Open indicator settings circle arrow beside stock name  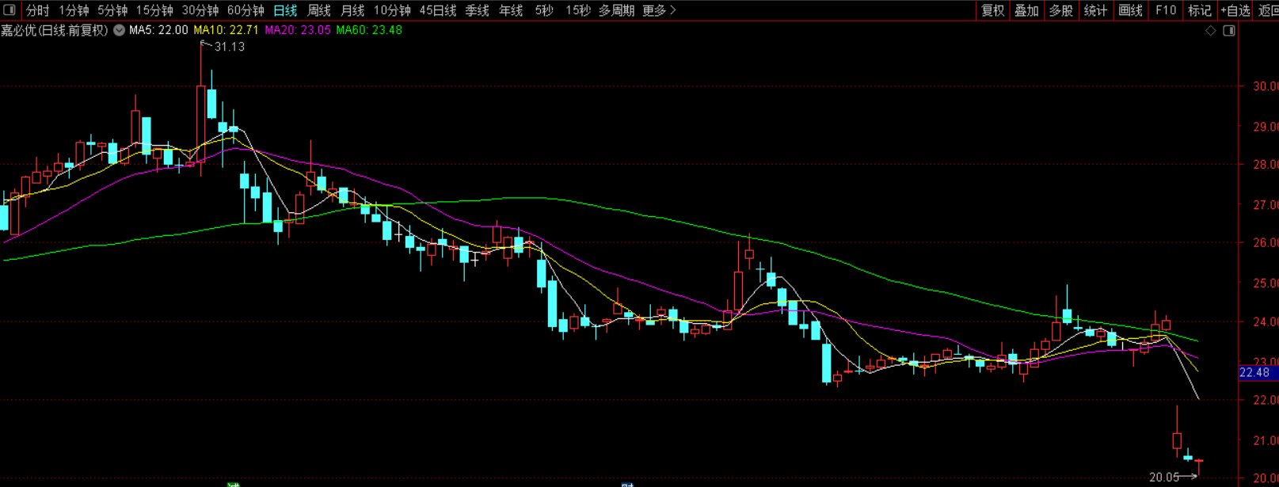[119, 30]
